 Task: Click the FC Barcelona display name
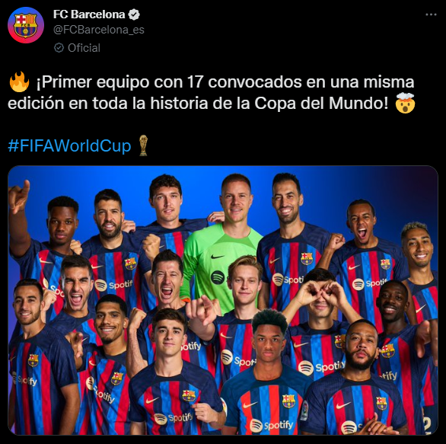[89, 14]
